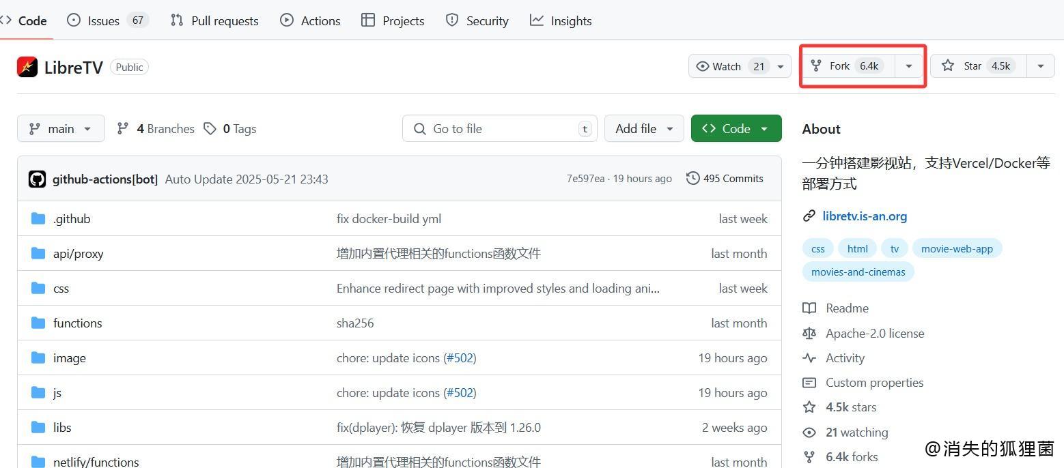
Task: Select the css topic tag
Action: pyautogui.click(x=818, y=248)
